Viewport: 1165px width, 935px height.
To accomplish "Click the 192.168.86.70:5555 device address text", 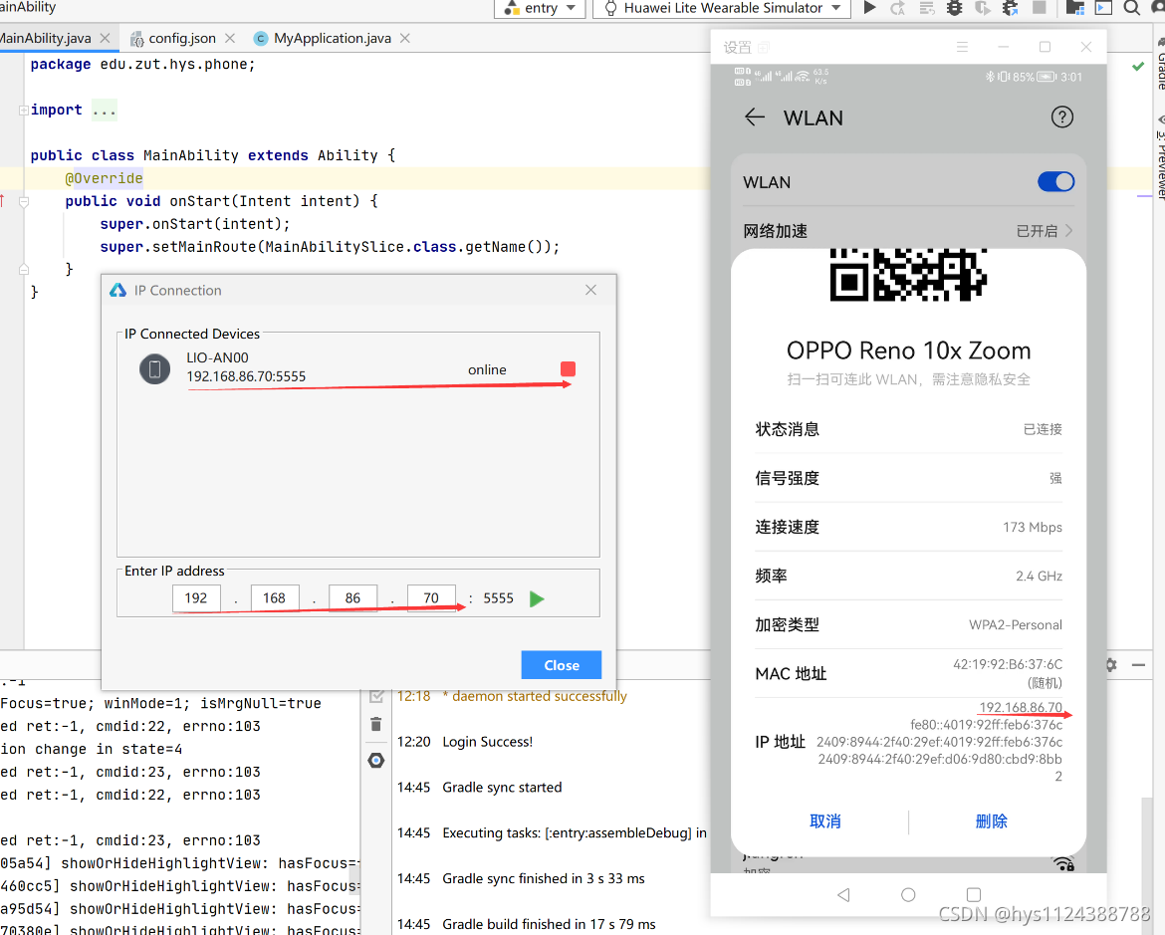I will (x=246, y=376).
